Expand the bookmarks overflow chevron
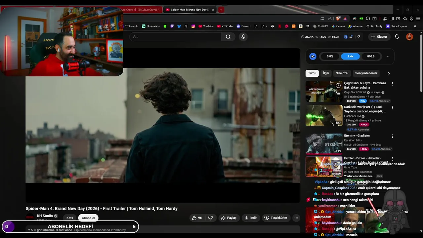 click(415, 26)
